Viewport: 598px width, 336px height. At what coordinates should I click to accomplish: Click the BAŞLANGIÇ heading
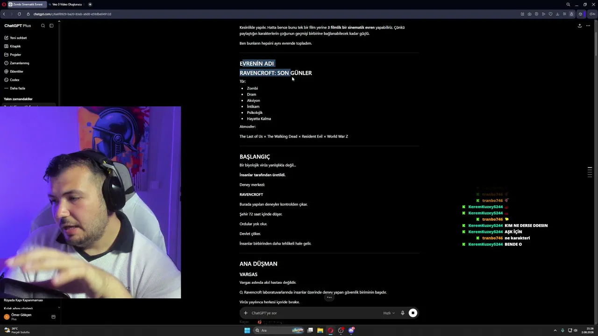coord(255,157)
